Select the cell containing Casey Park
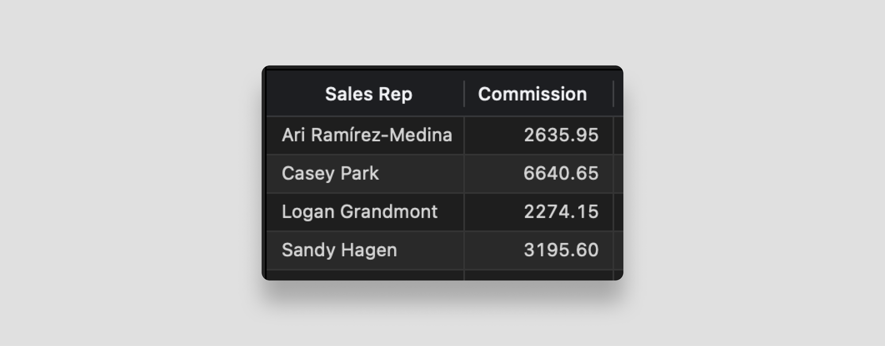885x346 pixels. (331, 173)
